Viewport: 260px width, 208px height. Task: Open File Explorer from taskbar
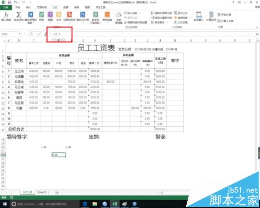click(x=95, y=204)
